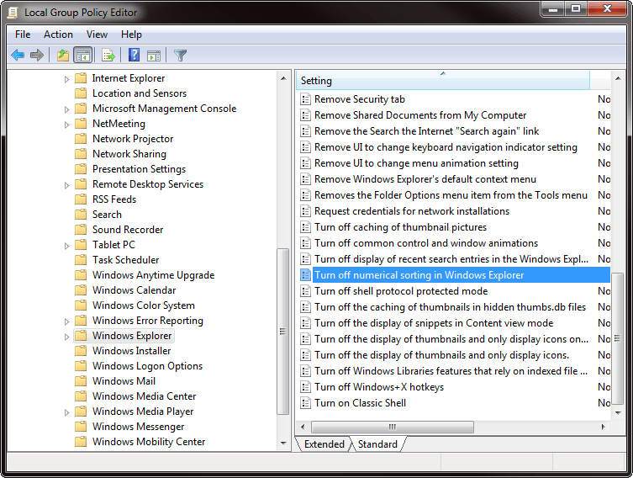Expand the NetMeeting tree node
Screen dimensions: 633x478
pyautogui.click(x=66, y=125)
